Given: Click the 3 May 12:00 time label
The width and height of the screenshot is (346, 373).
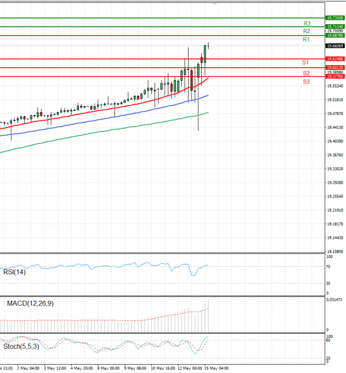Looking at the screenshot, I should (55, 368).
